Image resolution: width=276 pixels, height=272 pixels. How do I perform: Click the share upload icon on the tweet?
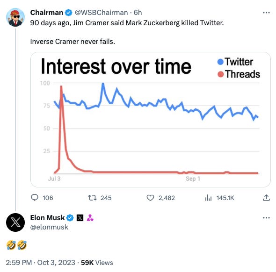click(266, 198)
